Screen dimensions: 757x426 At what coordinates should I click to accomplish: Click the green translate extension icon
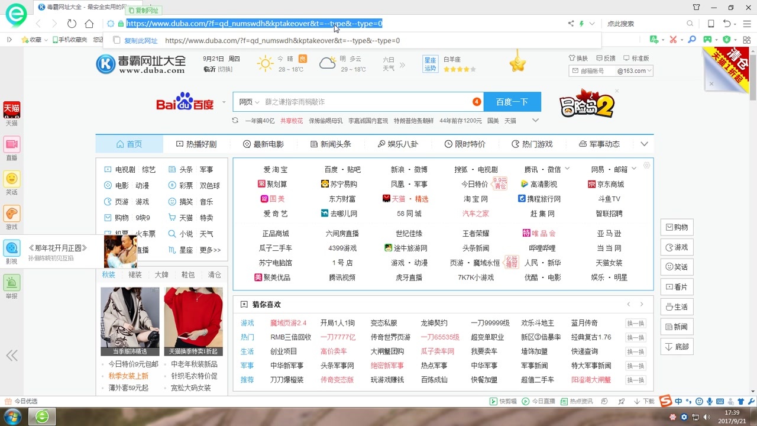click(654, 40)
